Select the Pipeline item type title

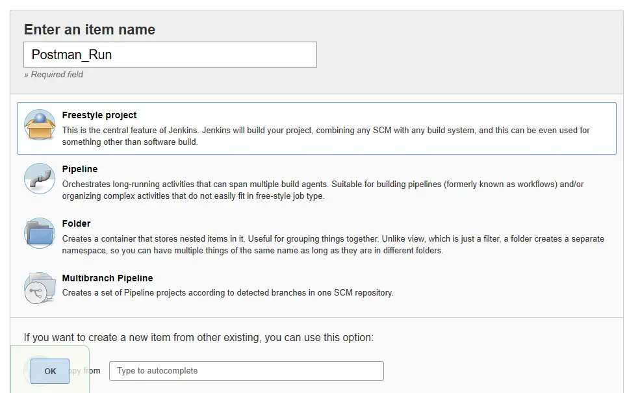tap(79, 169)
